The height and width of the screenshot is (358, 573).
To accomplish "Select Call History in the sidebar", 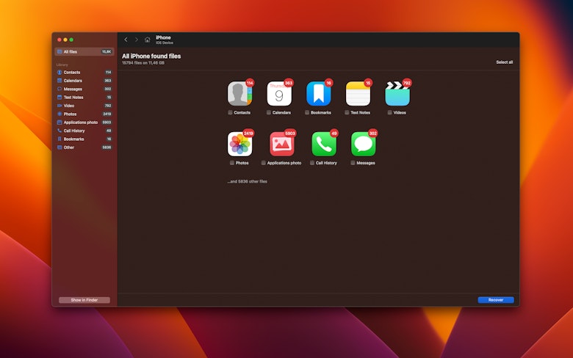I will [x=84, y=131].
